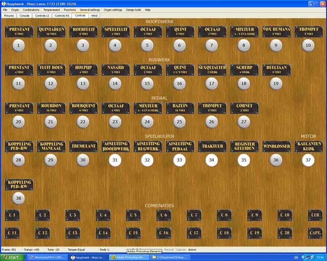Toggle the Windlosser knob numbered 36

pyautogui.click(x=276, y=160)
